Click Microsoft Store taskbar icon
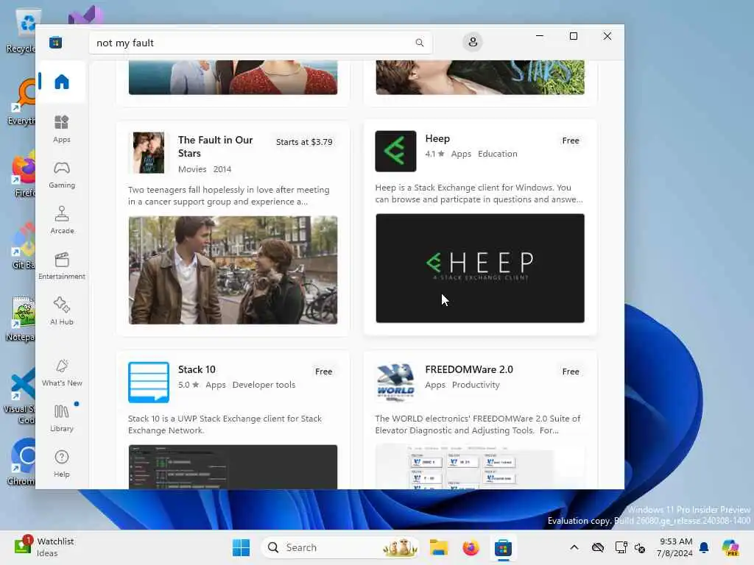Image resolution: width=754 pixels, height=565 pixels. [503, 547]
